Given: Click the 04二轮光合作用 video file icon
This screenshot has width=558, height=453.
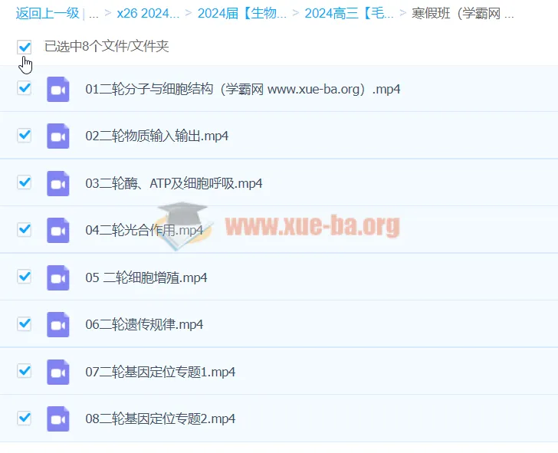Looking at the screenshot, I should (x=58, y=230).
